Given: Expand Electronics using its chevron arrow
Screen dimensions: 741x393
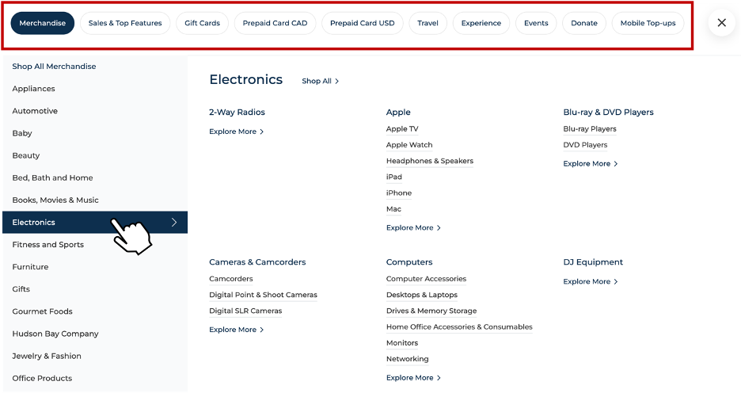Looking at the screenshot, I should (x=174, y=223).
